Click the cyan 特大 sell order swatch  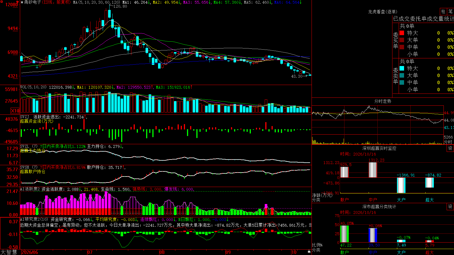402,68
